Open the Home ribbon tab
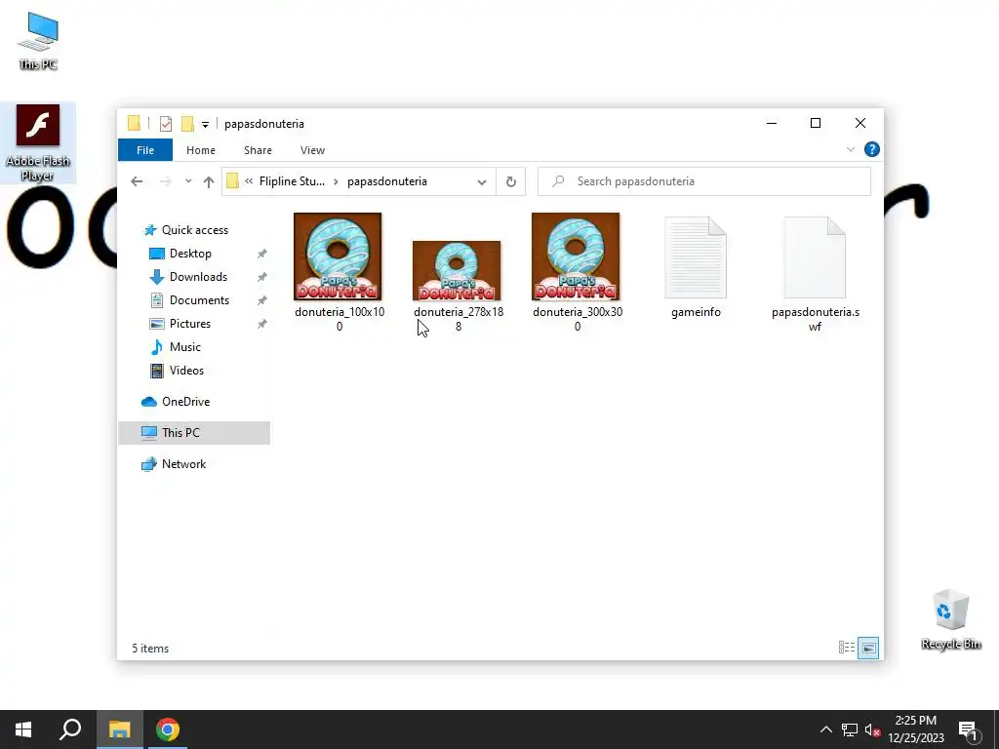This screenshot has width=999, height=749. coord(201,150)
